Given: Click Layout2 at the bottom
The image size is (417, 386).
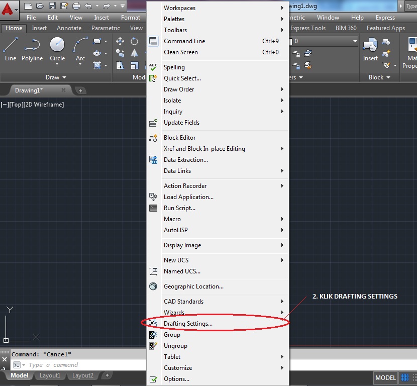Looking at the screenshot, I should [x=82, y=375].
